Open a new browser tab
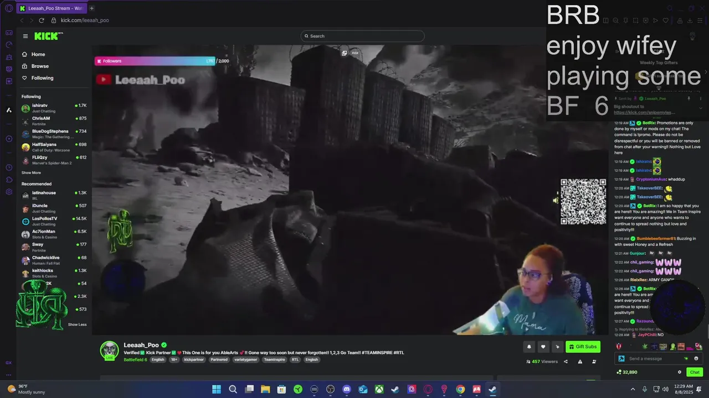 tap(92, 8)
